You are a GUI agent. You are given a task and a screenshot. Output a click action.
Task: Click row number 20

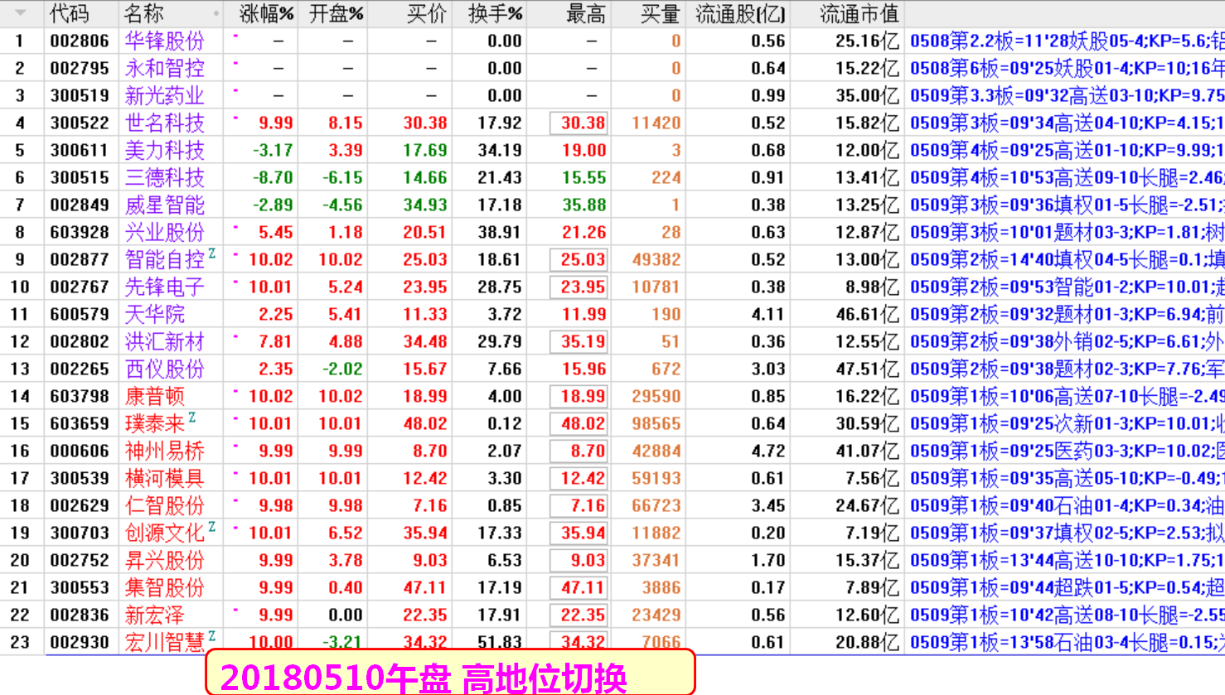point(20,560)
